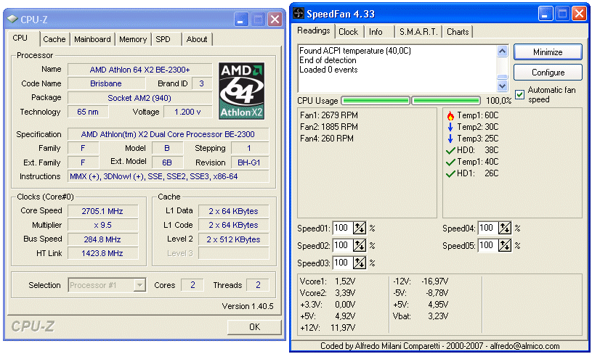Click the OK button in CPU-Z
592x354 pixels.
[254, 327]
